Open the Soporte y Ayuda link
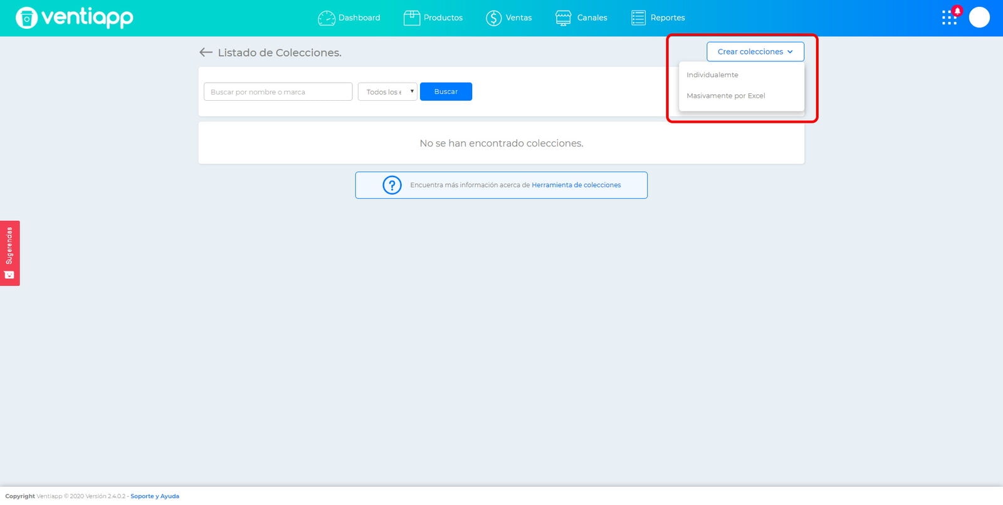The width and height of the screenshot is (1003, 505). 155,496
